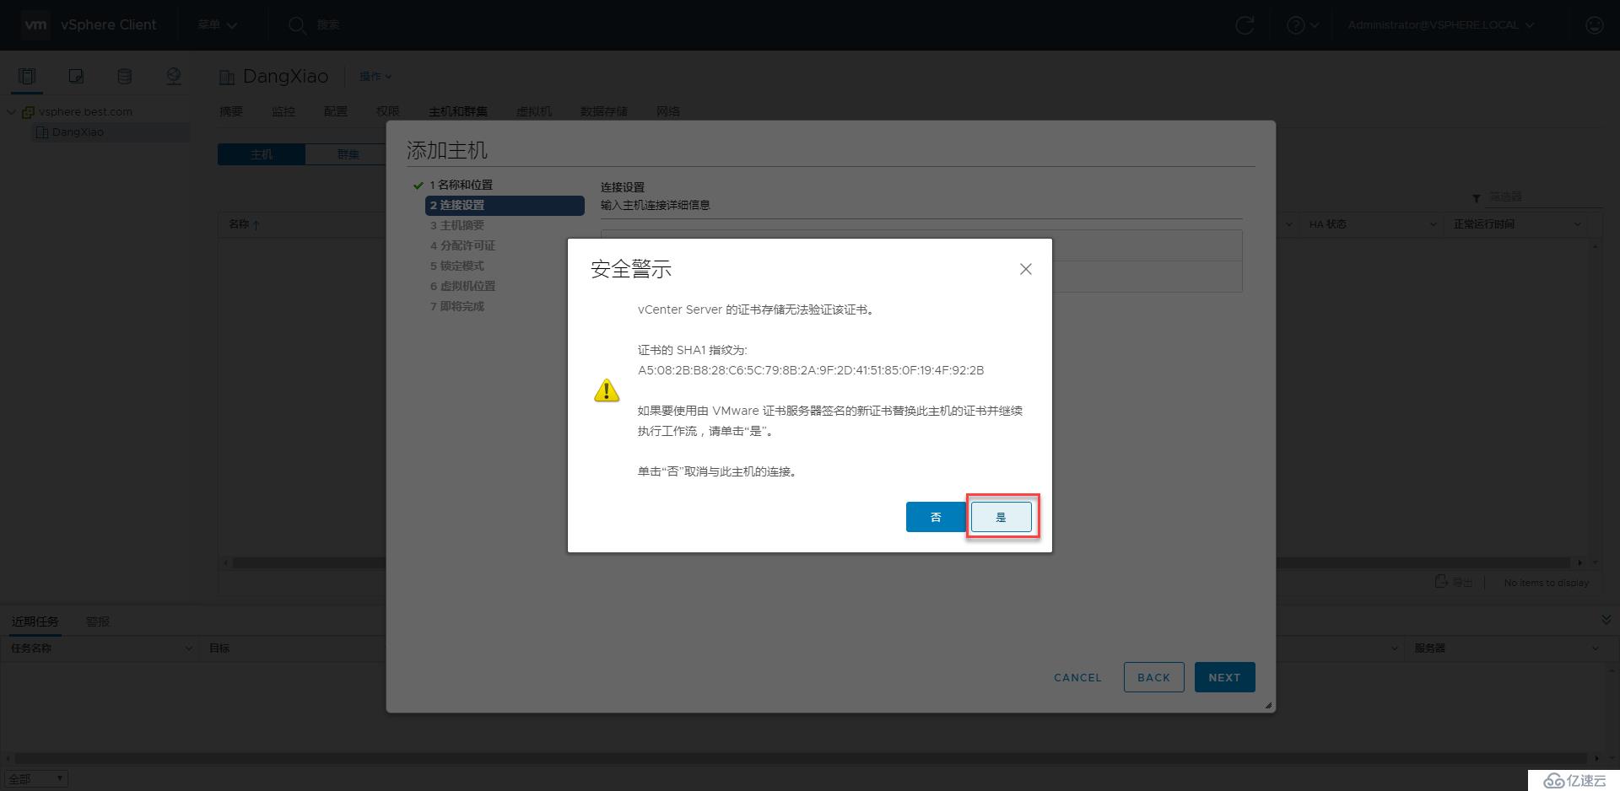Open the 操作 actions dropdown
This screenshot has height=791, width=1620.
(x=375, y=76)
